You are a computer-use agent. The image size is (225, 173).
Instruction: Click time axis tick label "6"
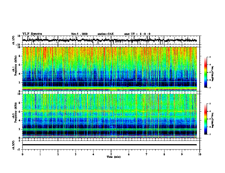(129, 154)
